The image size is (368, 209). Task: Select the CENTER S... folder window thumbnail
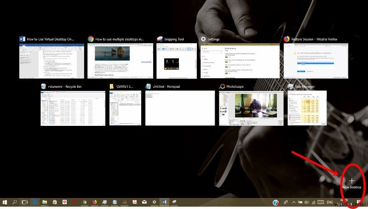125,108
